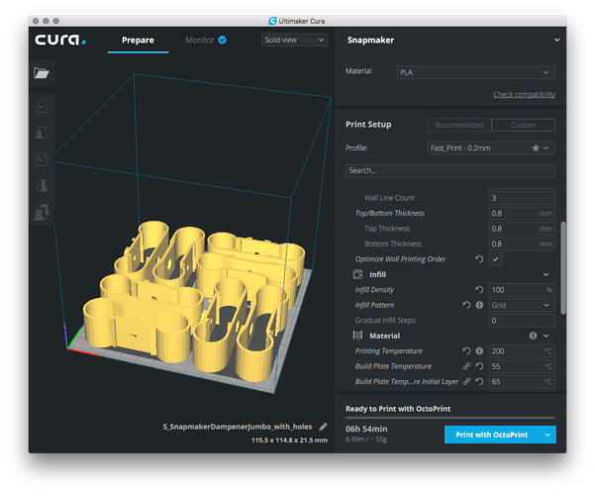The image size is (595, 494).
Task: Click the settings panel scrollbar
Action: click(563, 267)
